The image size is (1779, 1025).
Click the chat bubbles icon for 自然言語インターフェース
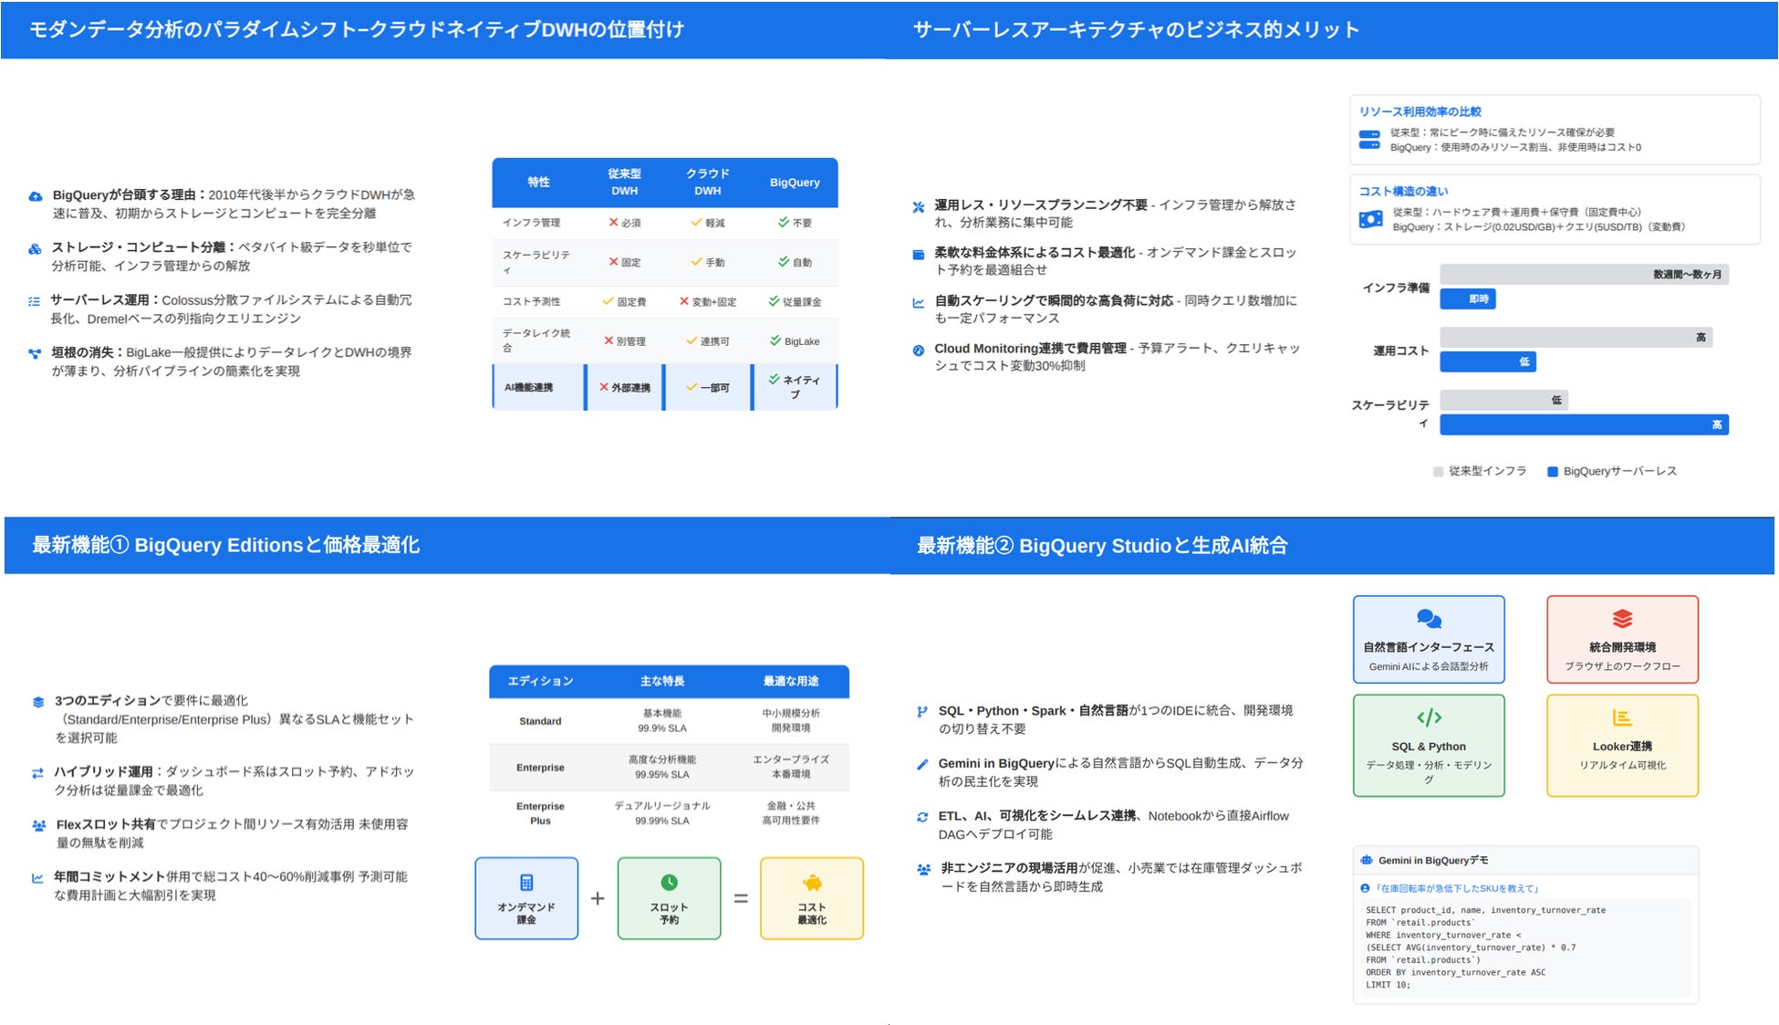pyautogui.click(x=1429, y=620)
